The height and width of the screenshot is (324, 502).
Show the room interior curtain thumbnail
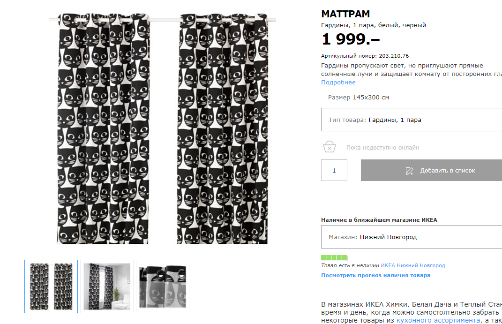(x=107, y=286)
